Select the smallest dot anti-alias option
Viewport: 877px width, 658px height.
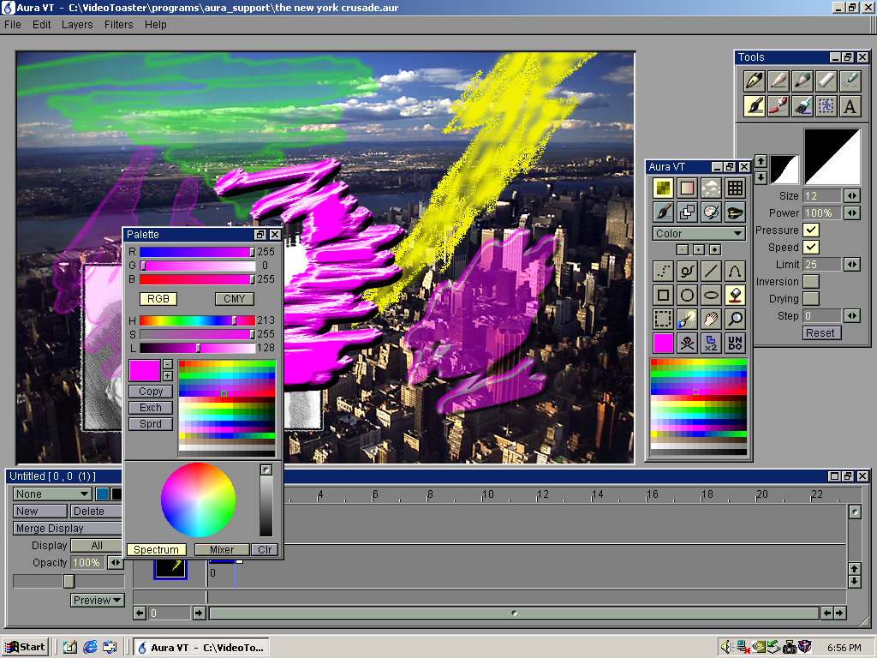(x=683, y=249)
